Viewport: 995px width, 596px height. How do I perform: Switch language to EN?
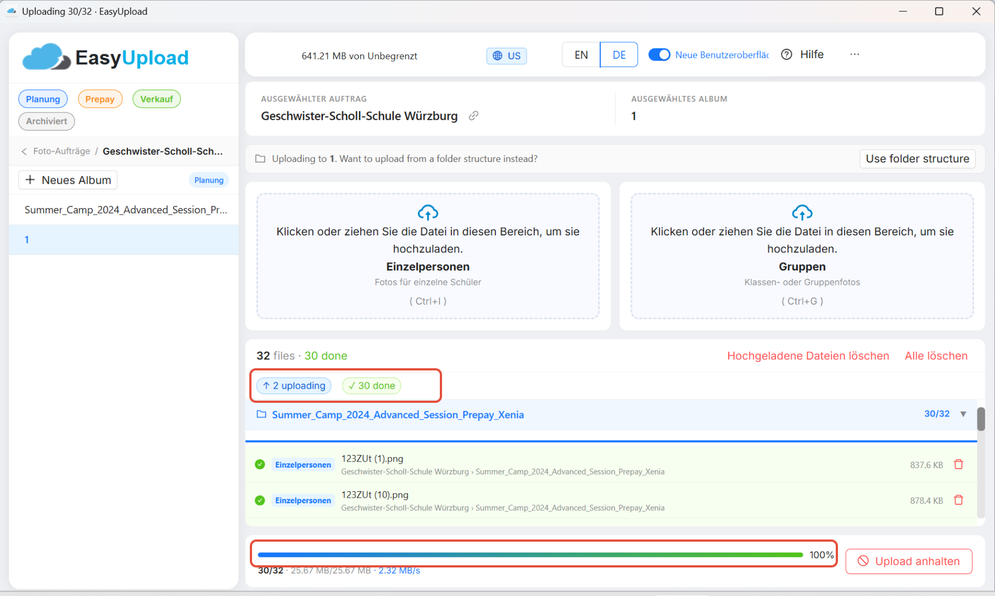coord(581,55)
